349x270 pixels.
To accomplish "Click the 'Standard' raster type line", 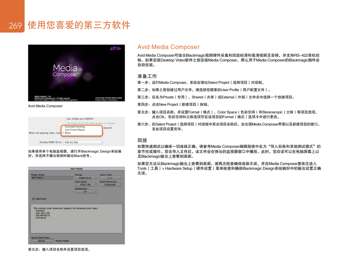I will click(40, 211).
